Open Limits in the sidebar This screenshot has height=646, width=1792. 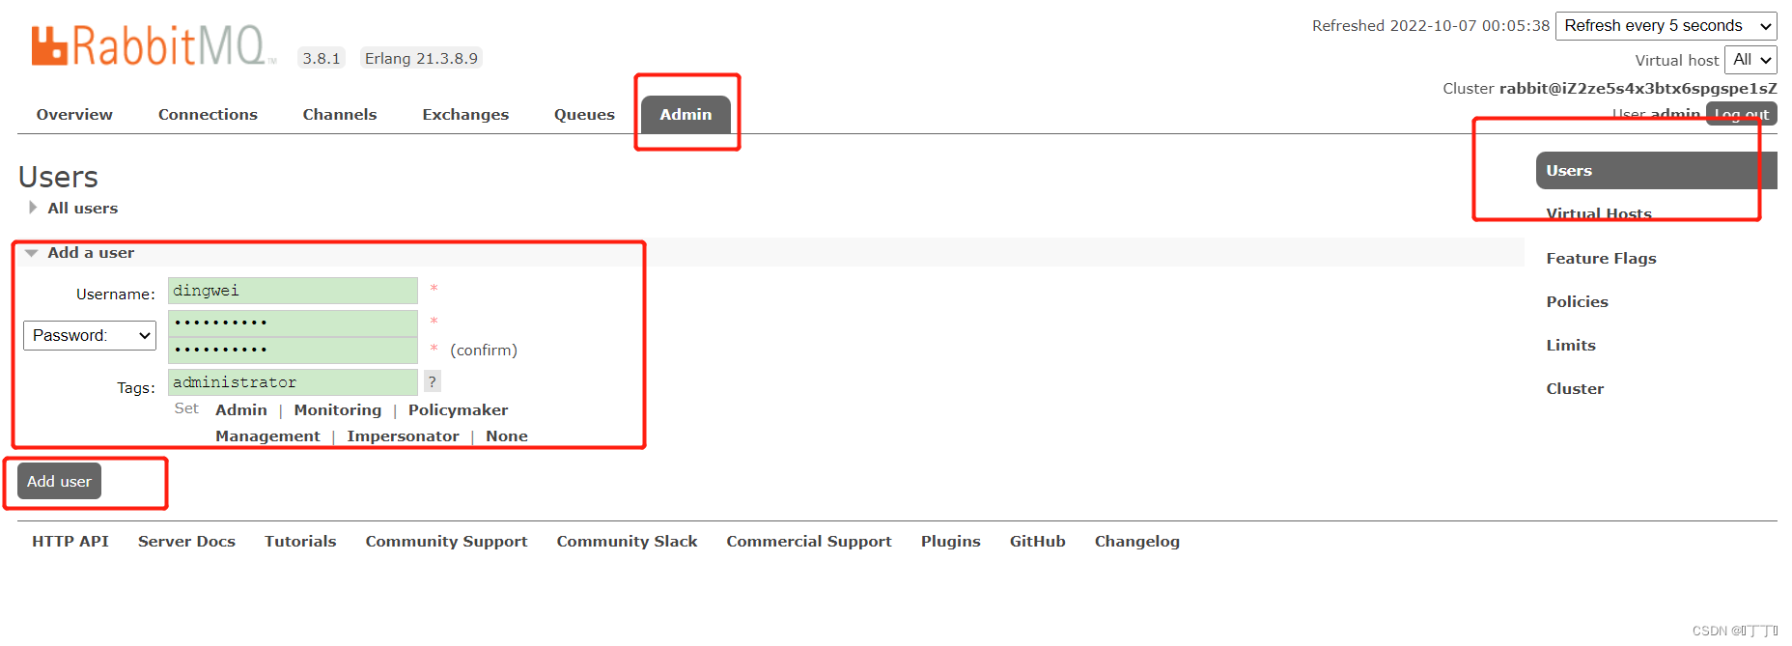(1571, 345)
